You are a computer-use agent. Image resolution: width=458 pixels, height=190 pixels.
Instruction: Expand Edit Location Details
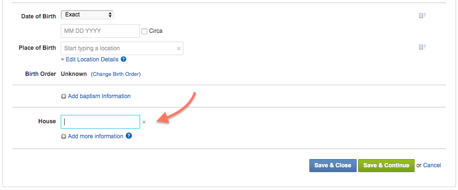coord(92,59)
